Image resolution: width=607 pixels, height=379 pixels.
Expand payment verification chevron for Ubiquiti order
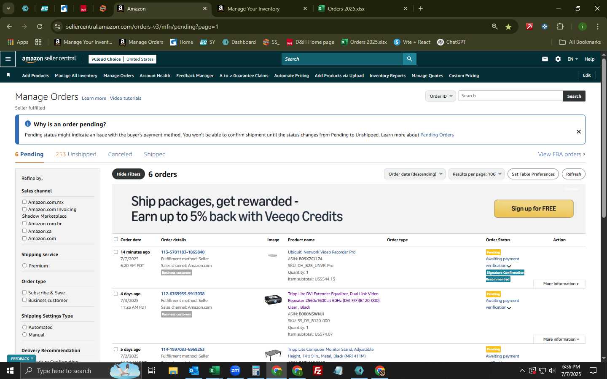[509, 266]
